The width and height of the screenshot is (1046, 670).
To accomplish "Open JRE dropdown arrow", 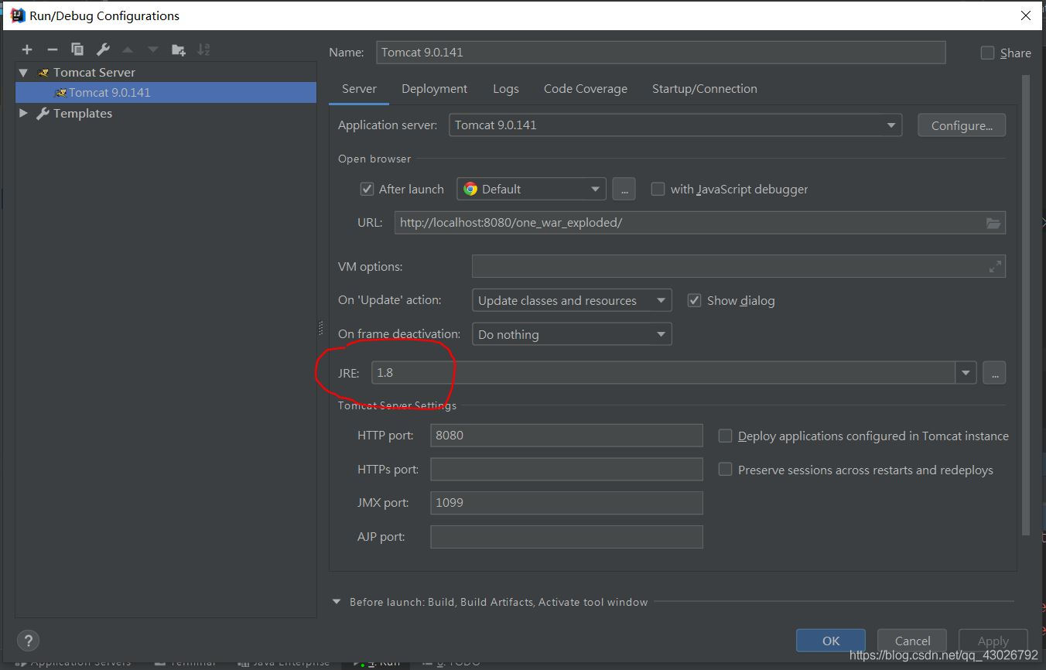I will (966, 373).
